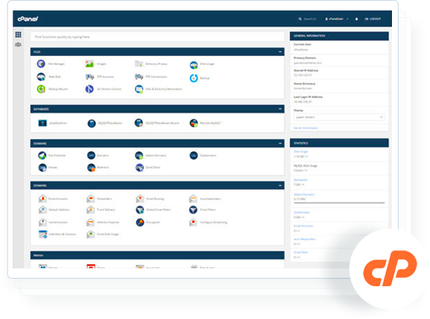430x319 pixels.
Task: Open the Theme dropdown
Action: point(339,117)
